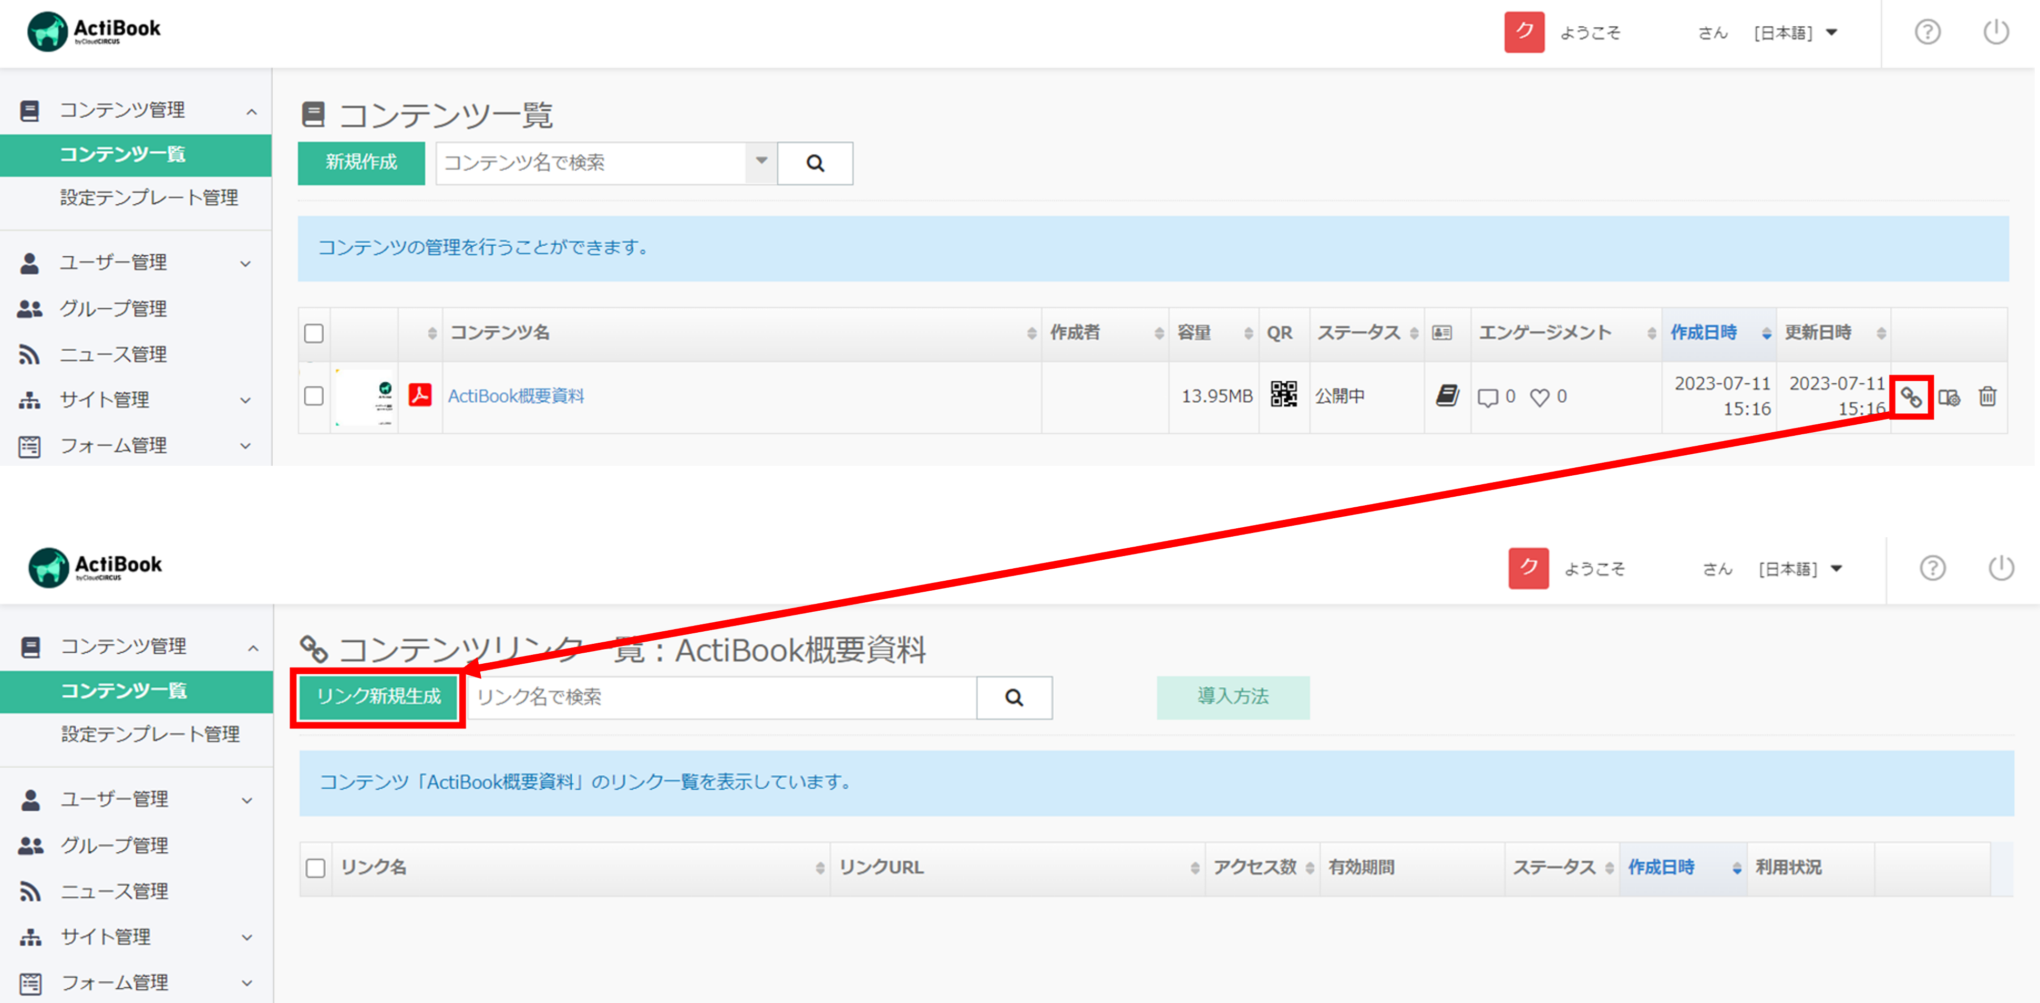Select コンテンツ一覧 menu item on コンテンツ一覧 page
The height and width of the screenshot is (1003, 2040).
(x=136, y=154)
